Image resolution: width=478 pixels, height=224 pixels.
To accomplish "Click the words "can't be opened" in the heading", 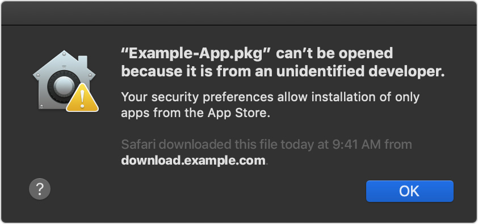I will coord(334,54).
